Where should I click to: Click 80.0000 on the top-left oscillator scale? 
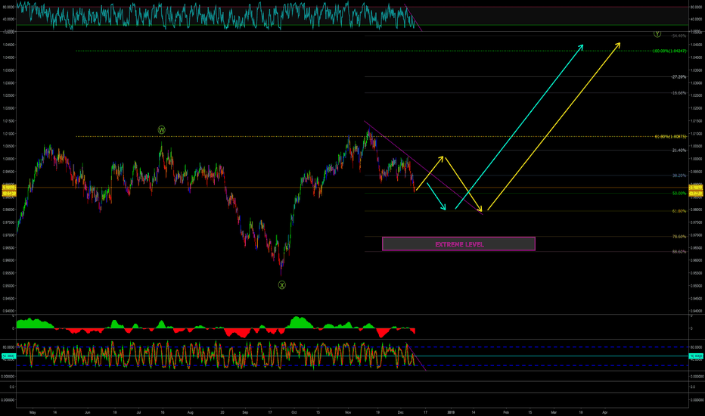click(x=8, y=8)
